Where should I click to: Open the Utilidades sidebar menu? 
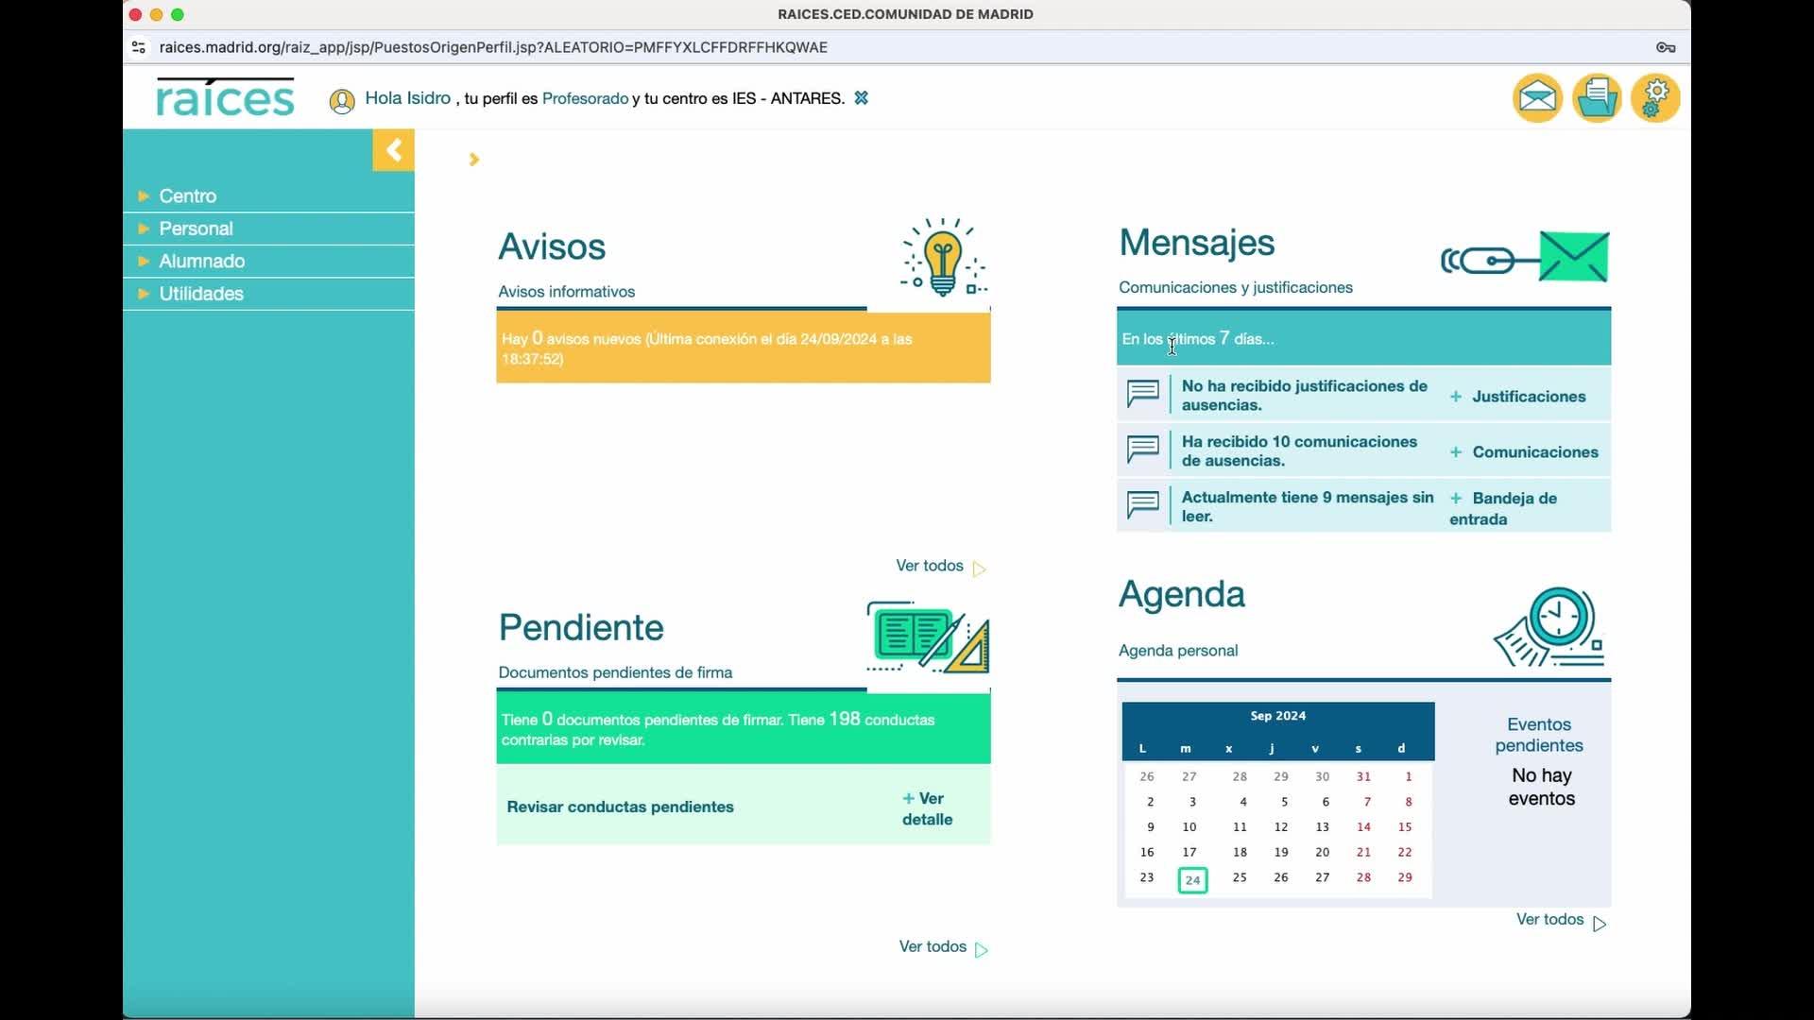click(201, 294)
